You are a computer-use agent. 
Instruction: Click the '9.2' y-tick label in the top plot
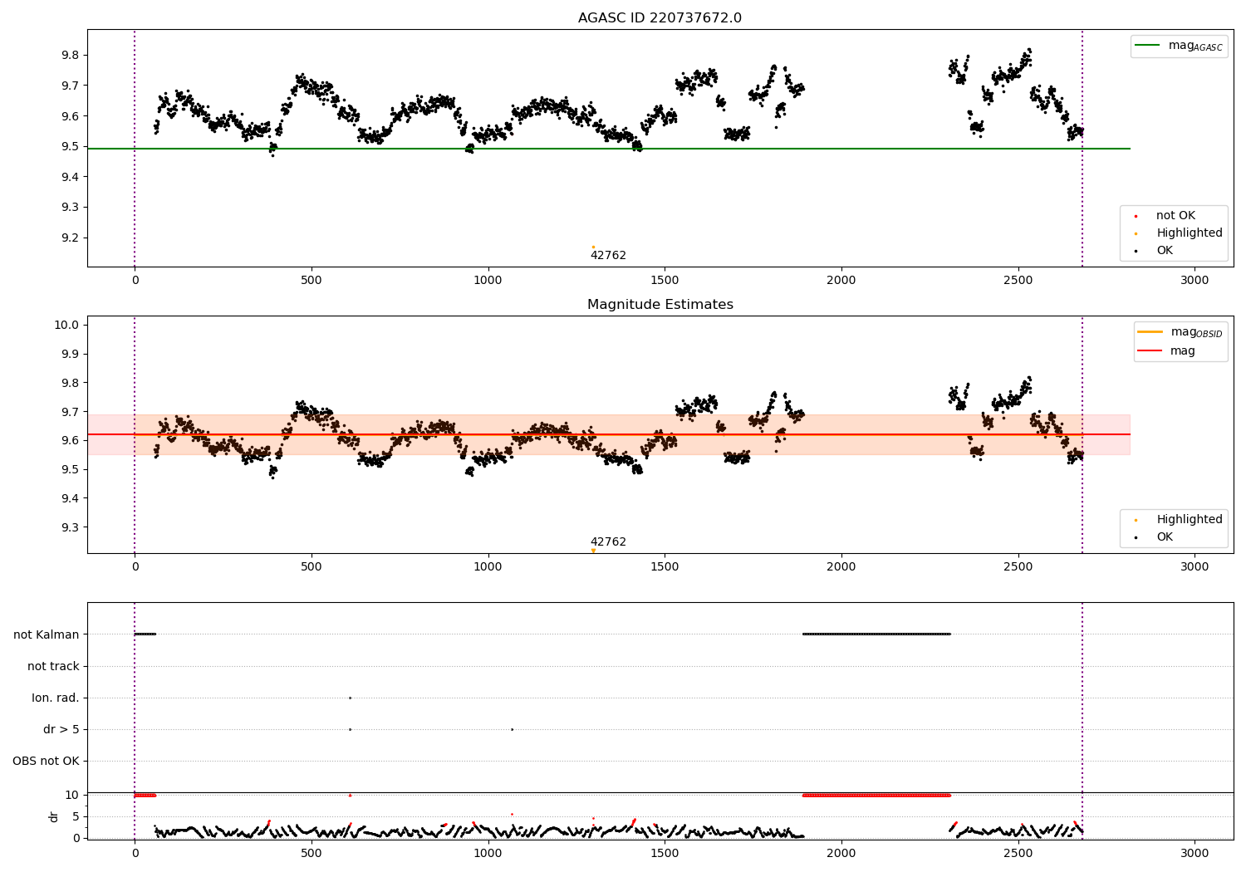[x=70, y=238]
